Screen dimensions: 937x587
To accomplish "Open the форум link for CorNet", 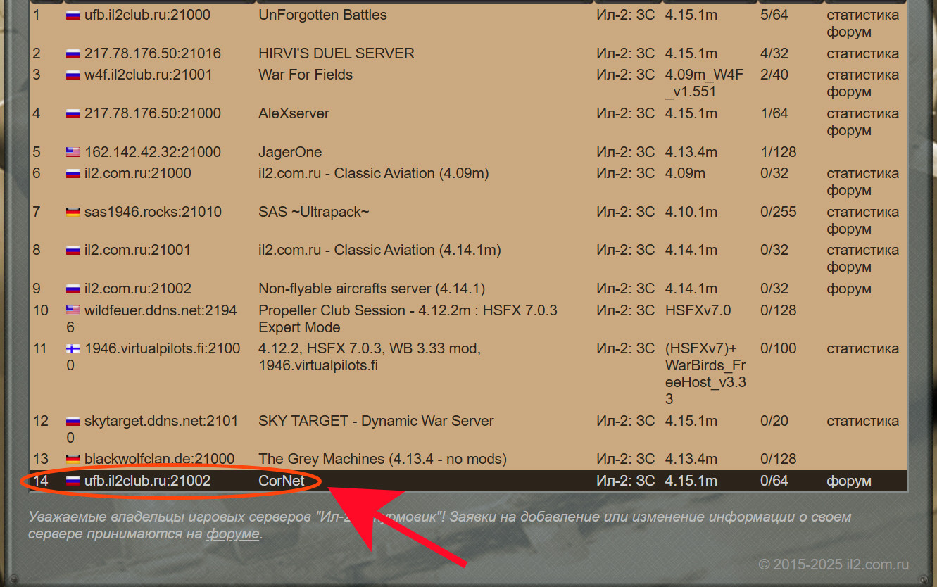I will 849,481.
